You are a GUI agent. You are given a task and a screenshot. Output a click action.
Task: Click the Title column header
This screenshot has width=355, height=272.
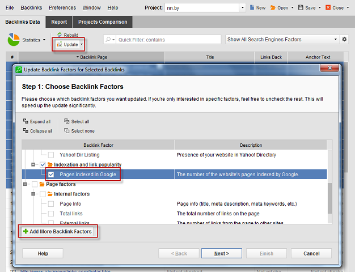210,57
